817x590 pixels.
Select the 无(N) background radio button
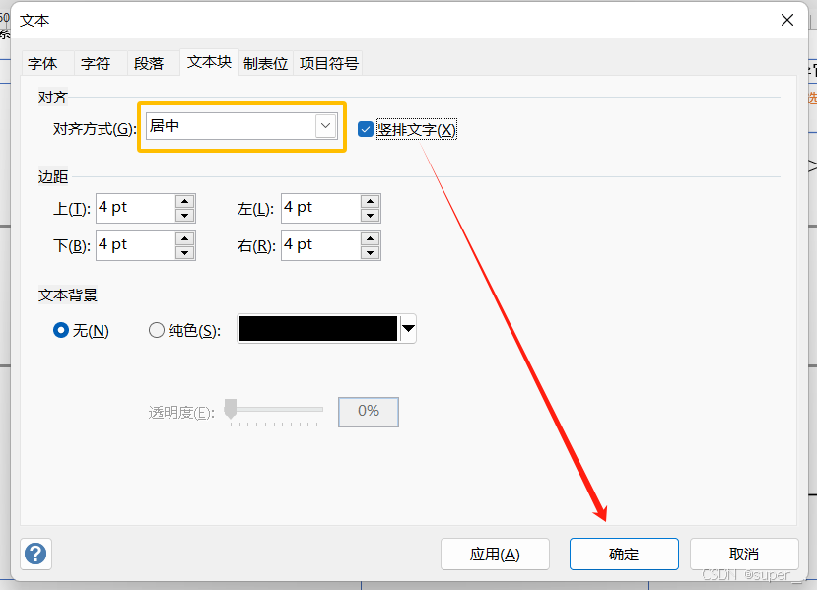[x=60, y=330]
